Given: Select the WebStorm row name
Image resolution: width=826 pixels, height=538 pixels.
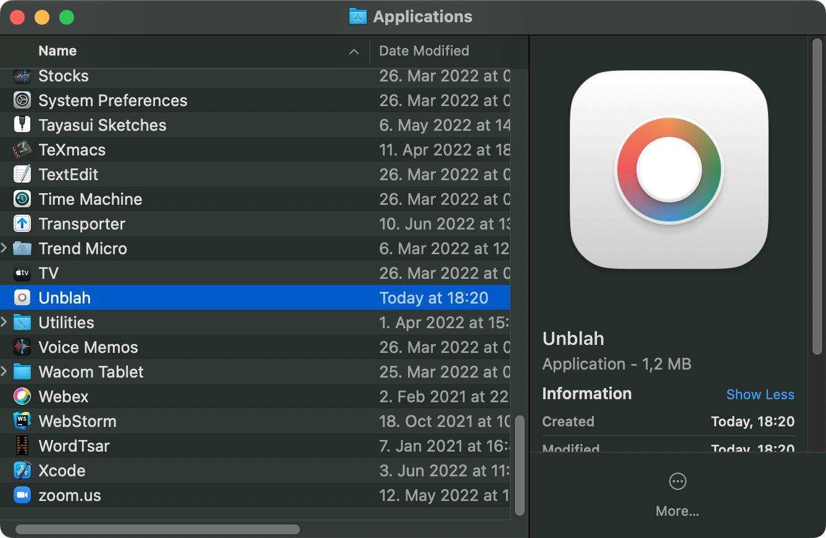Looking at the screenshot, I should tap(78, 421).
